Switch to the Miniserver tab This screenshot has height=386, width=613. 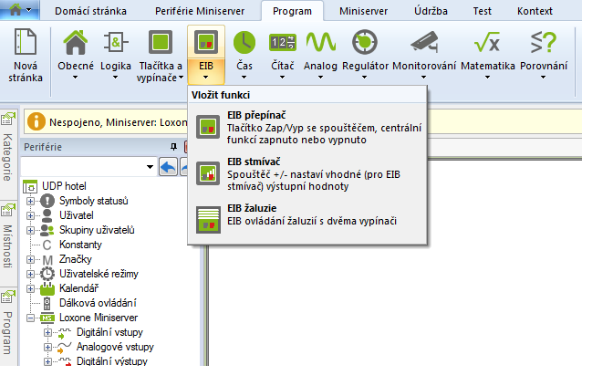coord(364,11)
